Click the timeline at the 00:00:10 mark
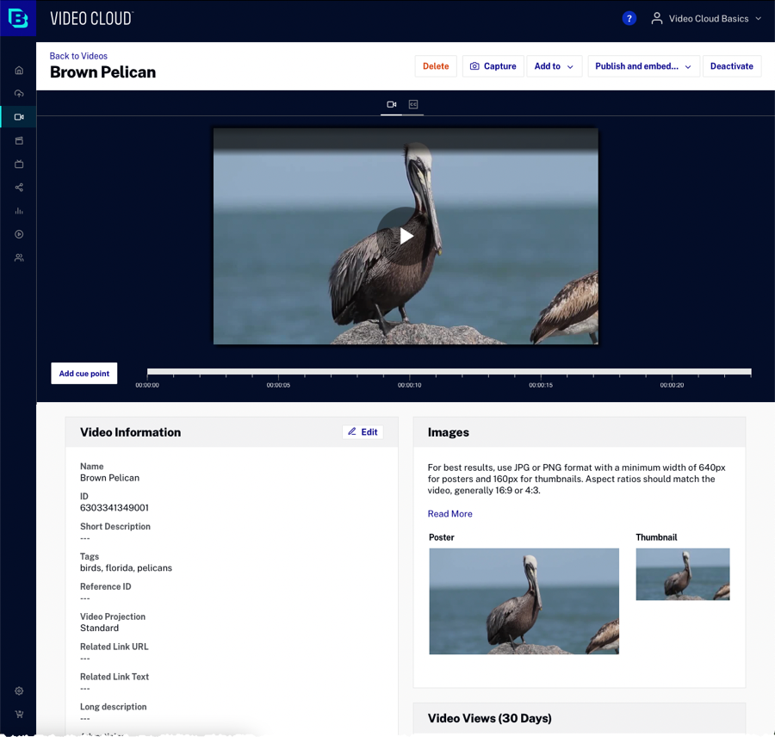The height and width of the screenshot is (737, 775). click(410, 373)
